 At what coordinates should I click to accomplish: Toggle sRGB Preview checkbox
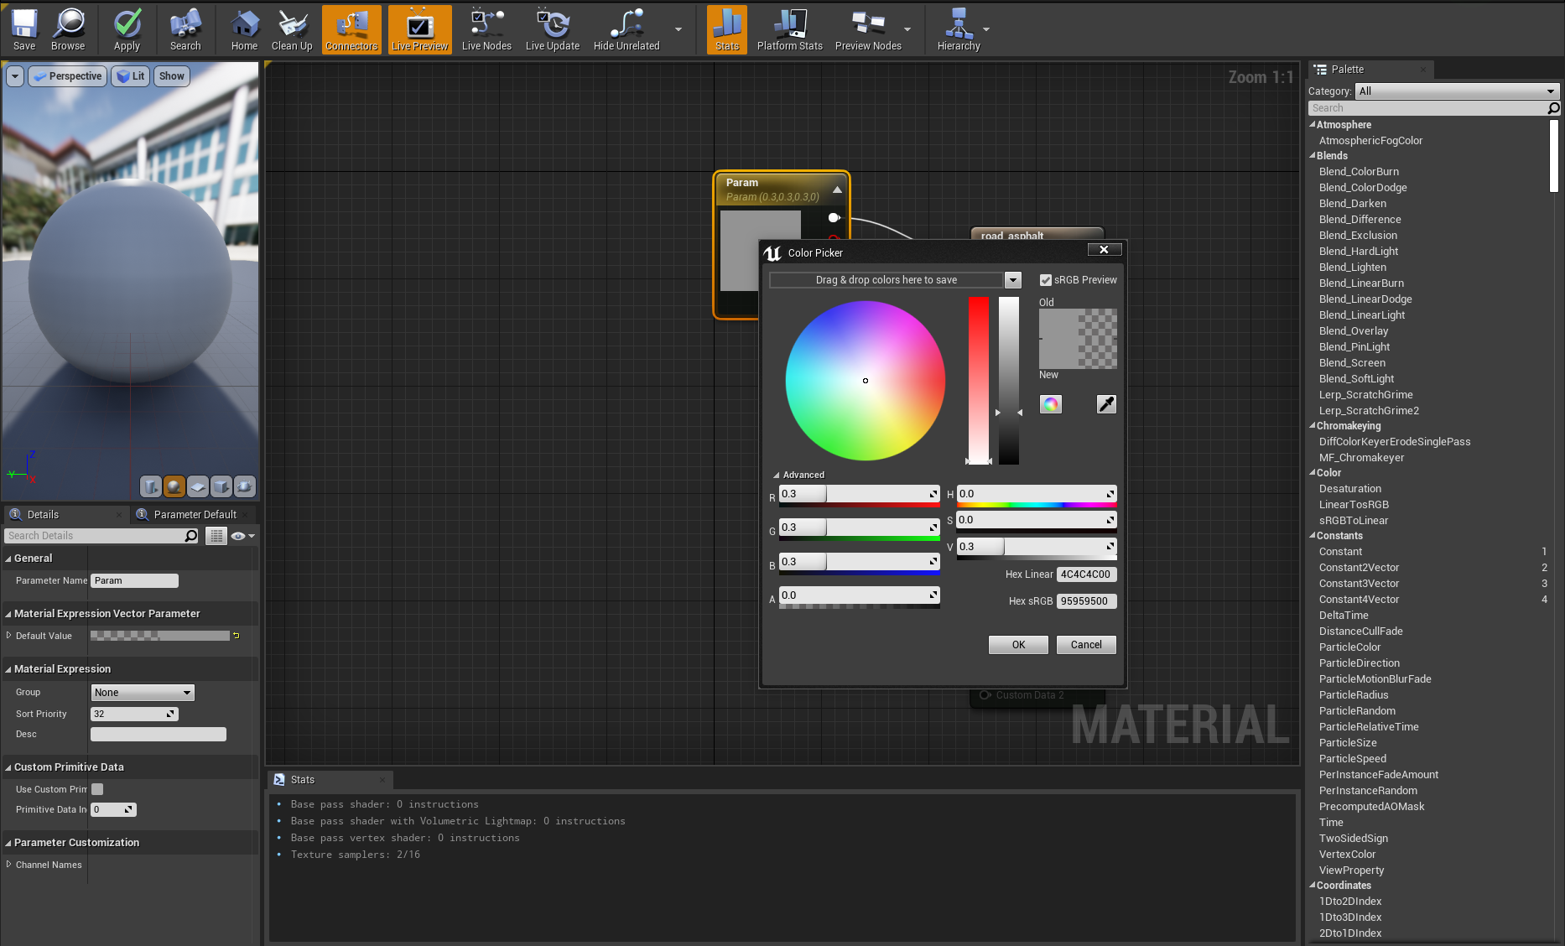(1046, 280)
